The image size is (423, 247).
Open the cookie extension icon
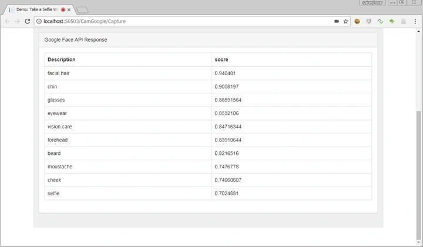[x=357, y=21]
